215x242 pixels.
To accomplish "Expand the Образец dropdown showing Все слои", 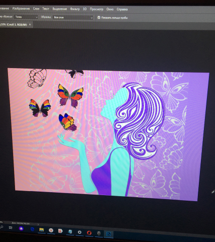I will click(73, 17).
